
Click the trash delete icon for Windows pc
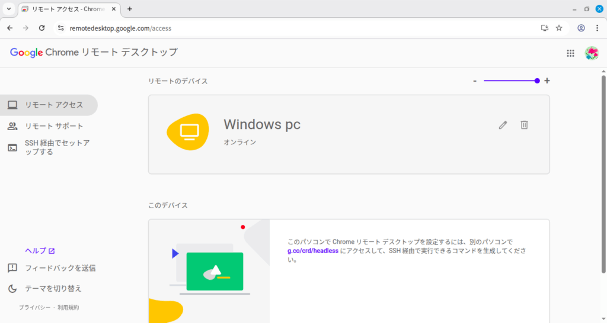524,125
